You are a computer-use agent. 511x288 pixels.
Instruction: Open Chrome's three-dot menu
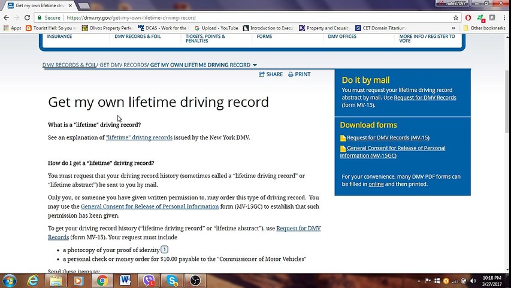coord(504,17)
